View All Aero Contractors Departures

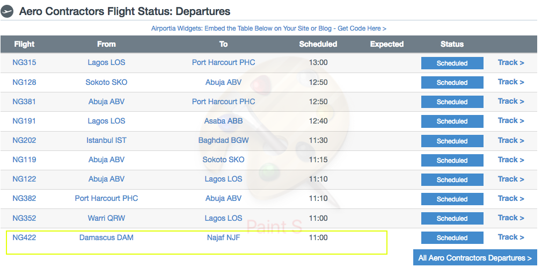(x=475, y=258)
